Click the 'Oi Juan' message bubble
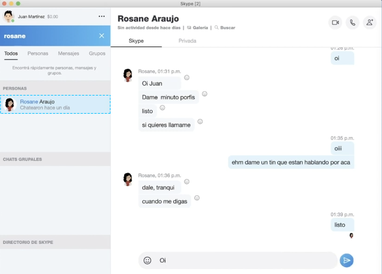The height and width of the screenshot is (274, 382). 160,83
